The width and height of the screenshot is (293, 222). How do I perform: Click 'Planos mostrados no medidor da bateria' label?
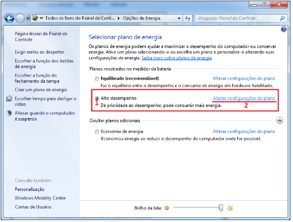pos(130,69)
